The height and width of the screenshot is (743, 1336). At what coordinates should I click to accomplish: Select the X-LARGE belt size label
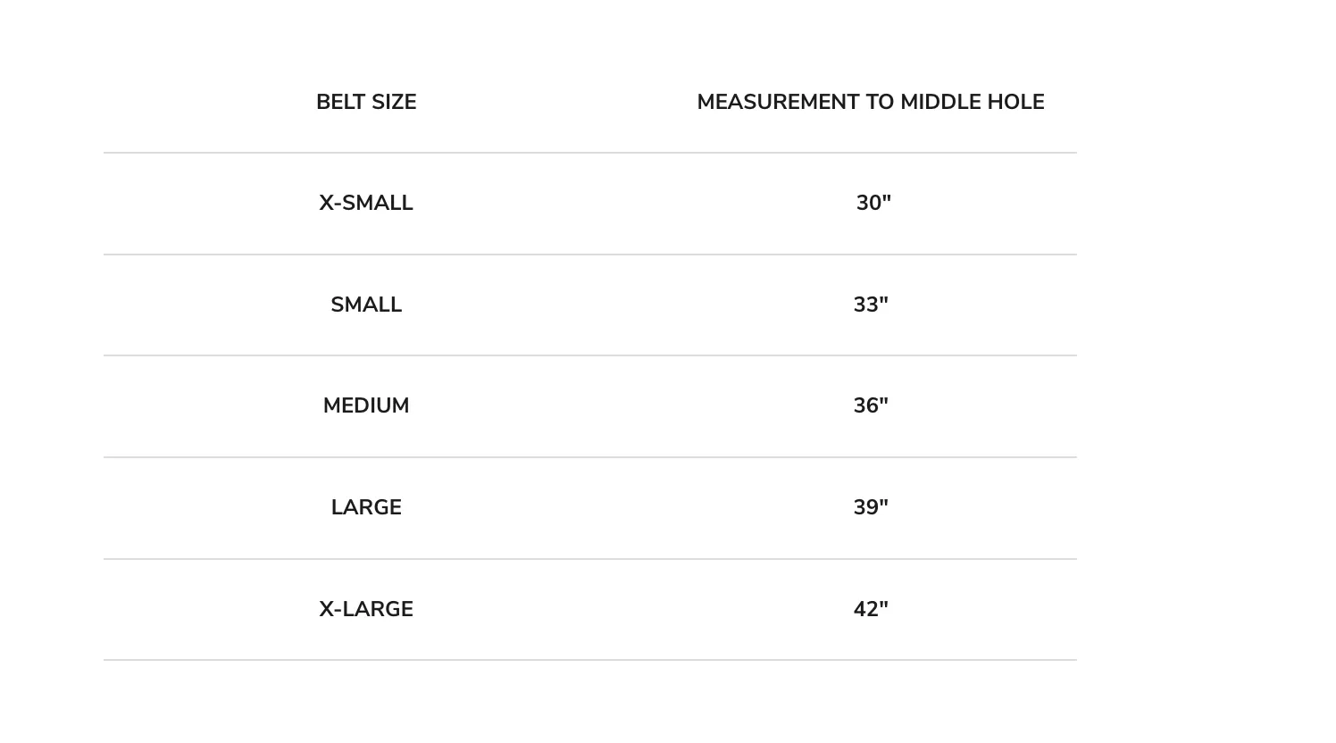(366, 609)
